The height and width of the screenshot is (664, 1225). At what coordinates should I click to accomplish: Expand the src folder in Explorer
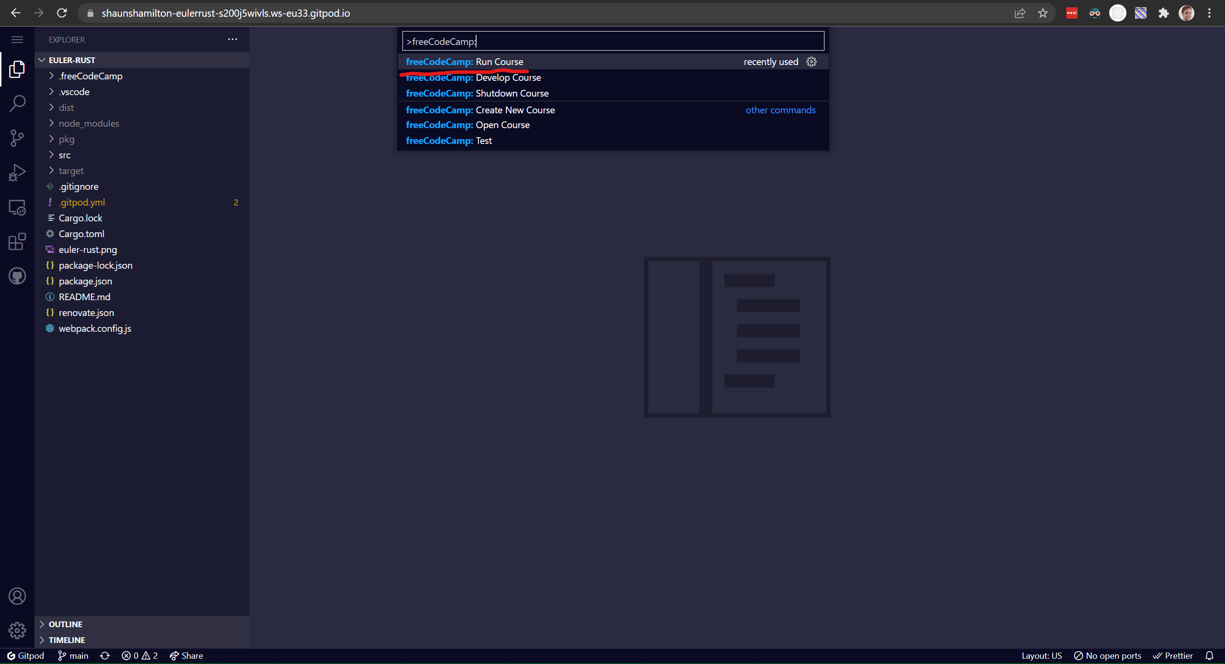(x=65, y=154)
